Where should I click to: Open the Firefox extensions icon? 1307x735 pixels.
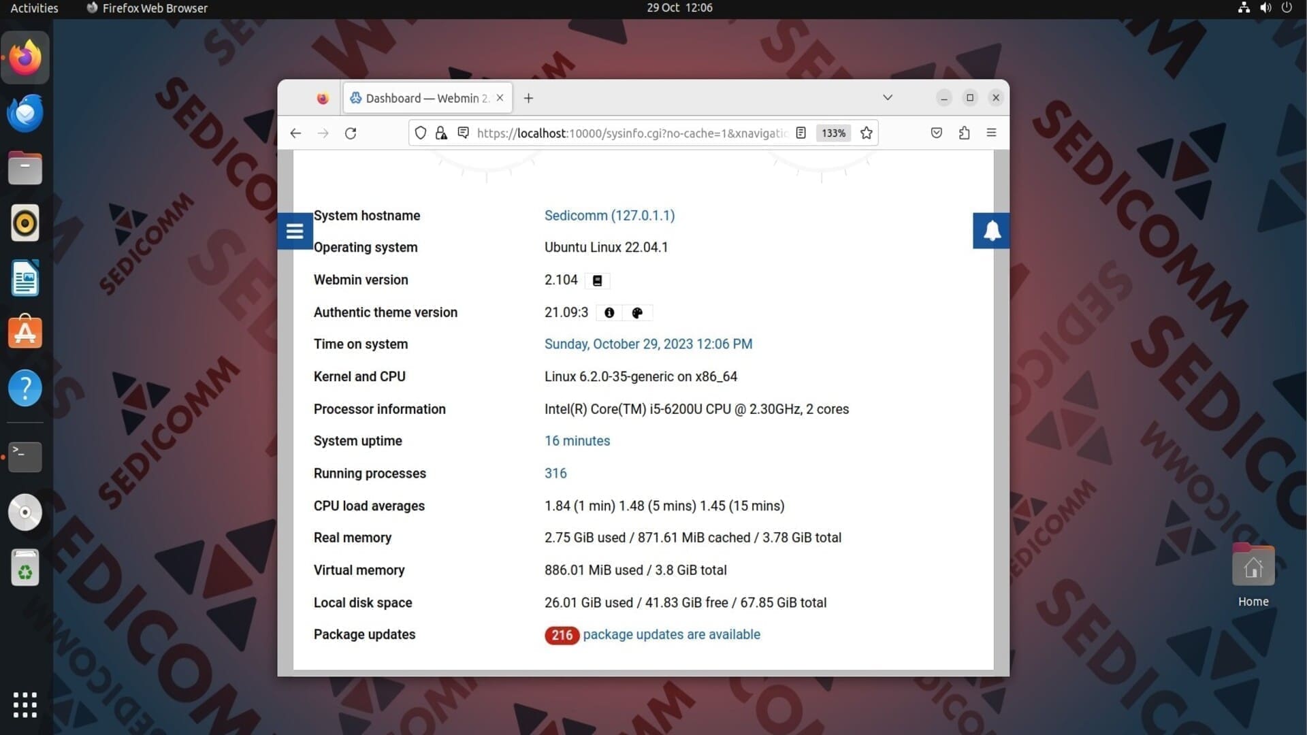(964, 133)
